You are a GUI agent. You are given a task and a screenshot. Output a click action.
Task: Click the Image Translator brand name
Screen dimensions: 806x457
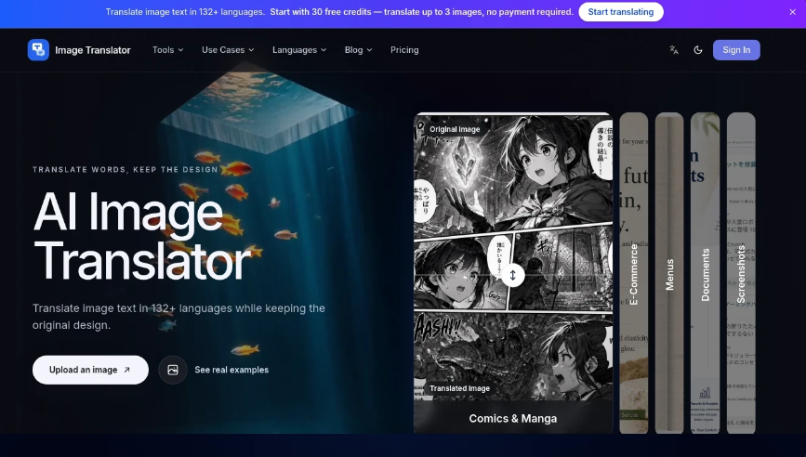(93, 50)
